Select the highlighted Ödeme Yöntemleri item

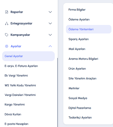click(x=89, y=29)
